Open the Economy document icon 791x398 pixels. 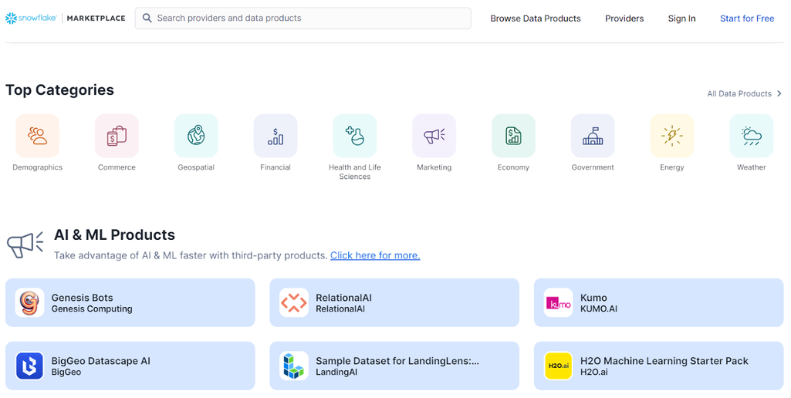[x=513, y=136]
